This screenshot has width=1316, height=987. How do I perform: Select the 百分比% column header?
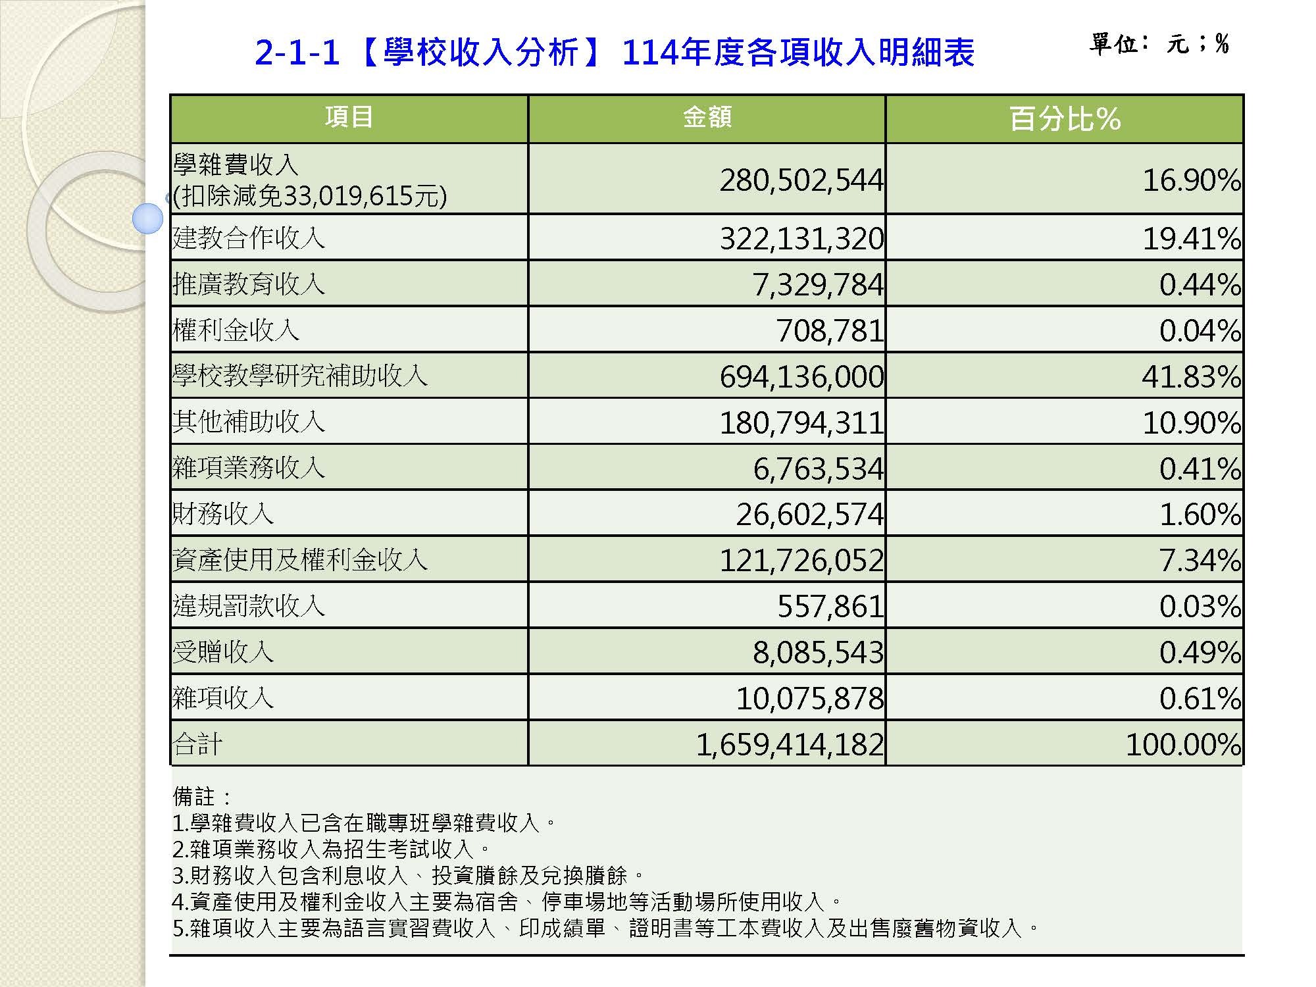(x=1065, y=119)
